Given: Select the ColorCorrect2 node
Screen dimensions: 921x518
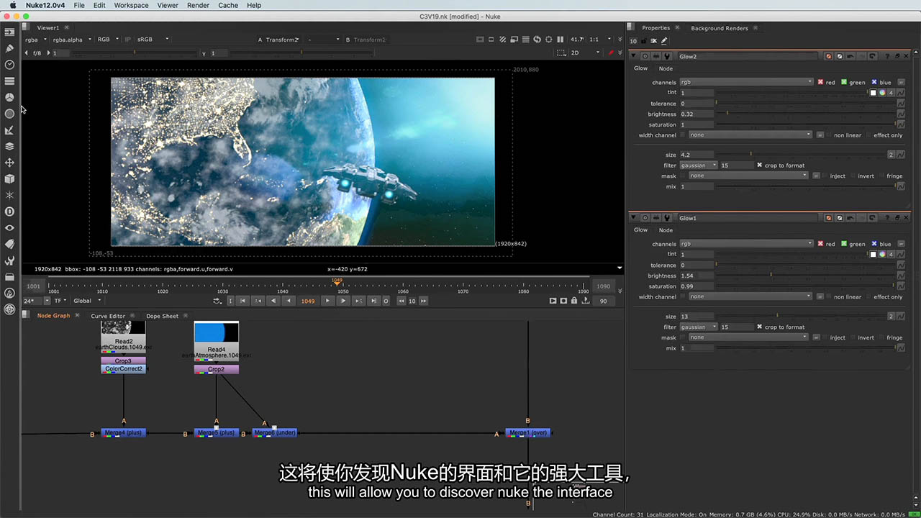Looking at the screenshot, I should [124, 369].
